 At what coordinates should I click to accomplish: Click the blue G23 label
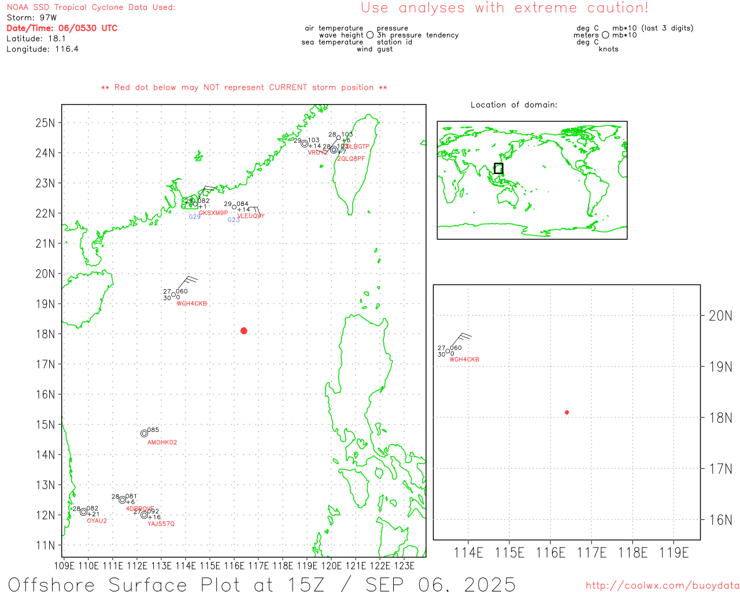coord(234,220)
